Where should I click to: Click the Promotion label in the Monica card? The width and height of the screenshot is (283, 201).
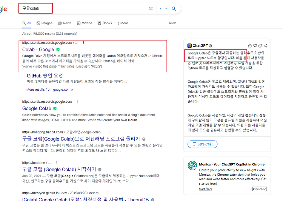pyautogui.click(x=260, y=189)
